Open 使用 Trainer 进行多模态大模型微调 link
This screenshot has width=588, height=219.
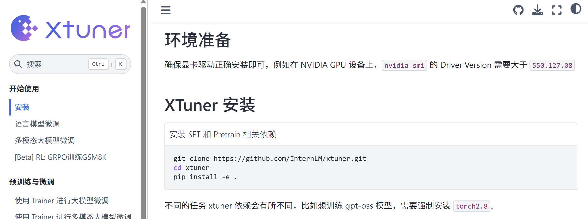[73, 216]
